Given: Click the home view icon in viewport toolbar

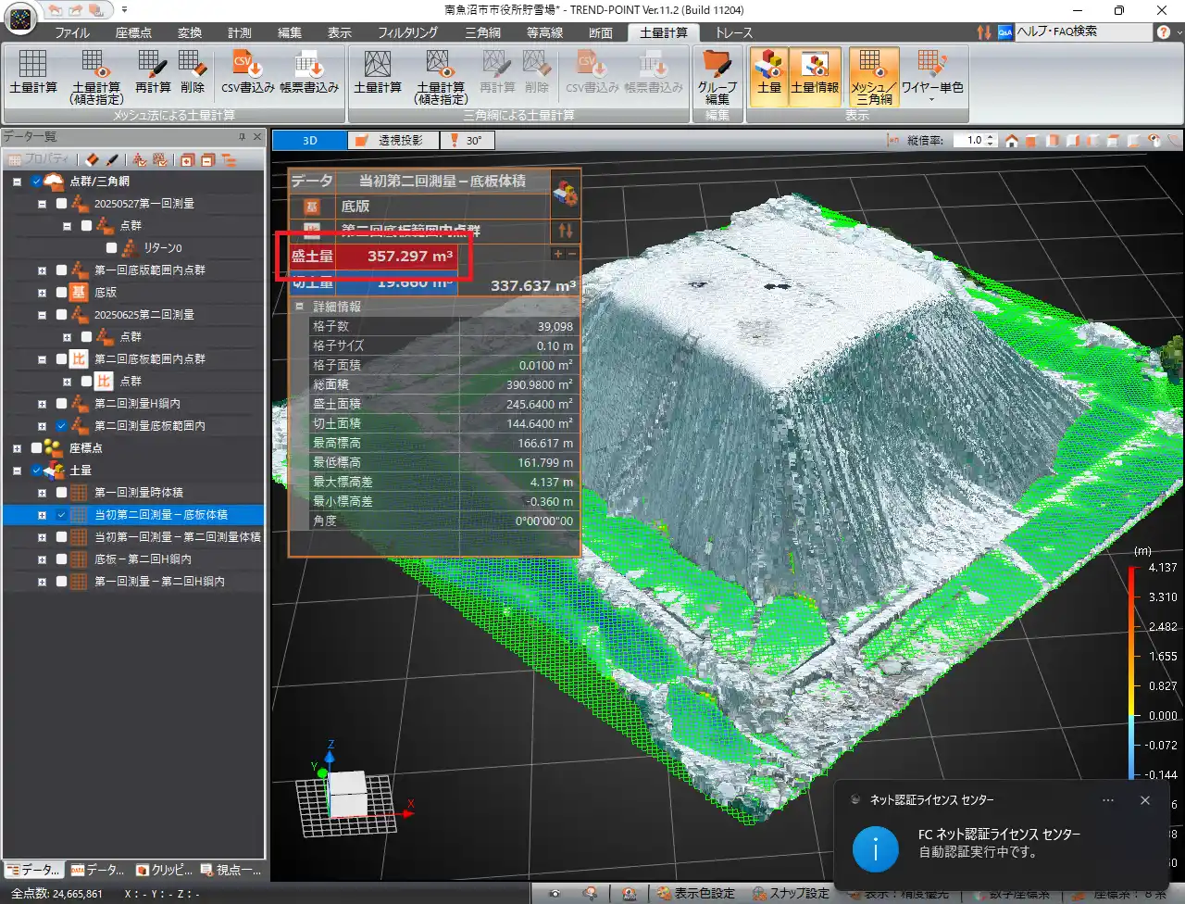Looking at the screenshot, I should pyautogui.click(x=1011, y=141).
